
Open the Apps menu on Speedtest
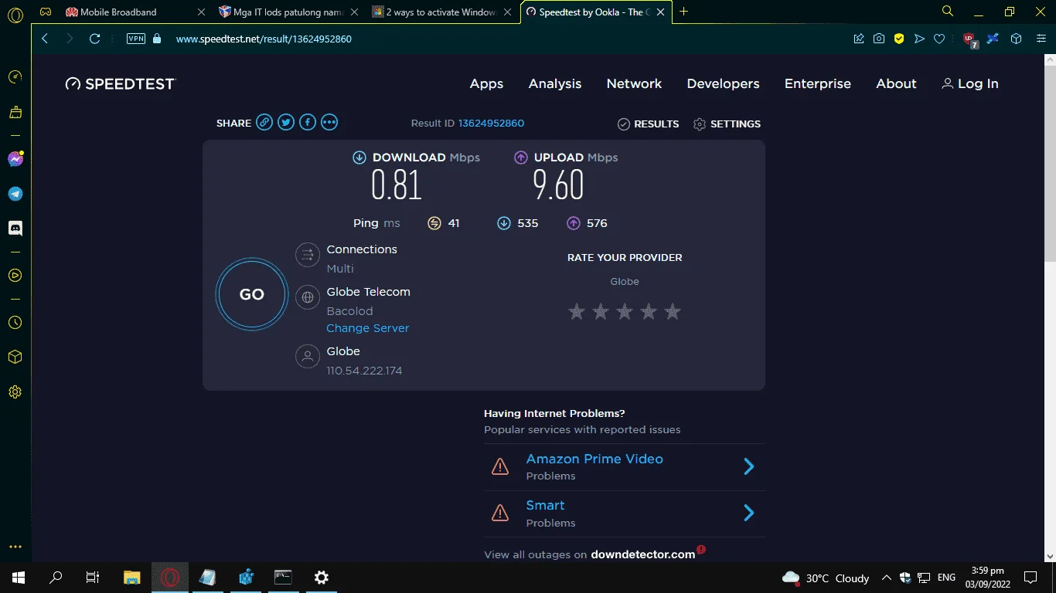click(486, 83)
